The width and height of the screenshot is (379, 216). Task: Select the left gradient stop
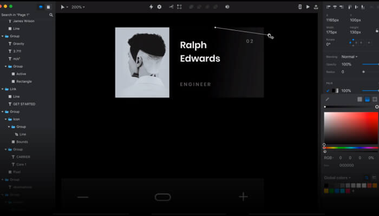coord(325,107)
